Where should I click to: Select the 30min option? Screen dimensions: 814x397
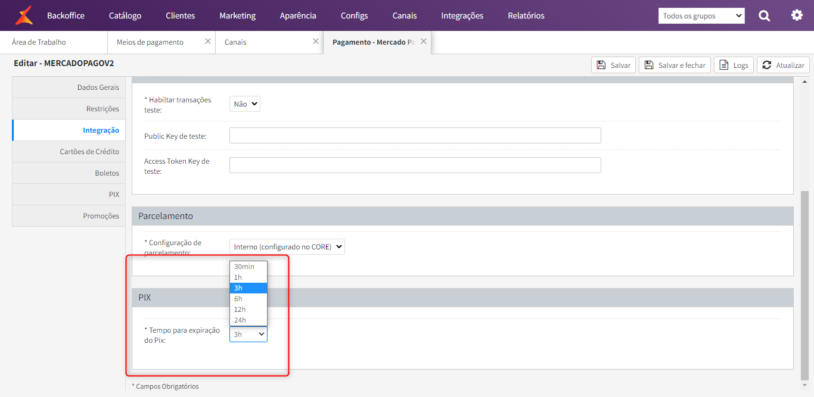coord(248,267)
